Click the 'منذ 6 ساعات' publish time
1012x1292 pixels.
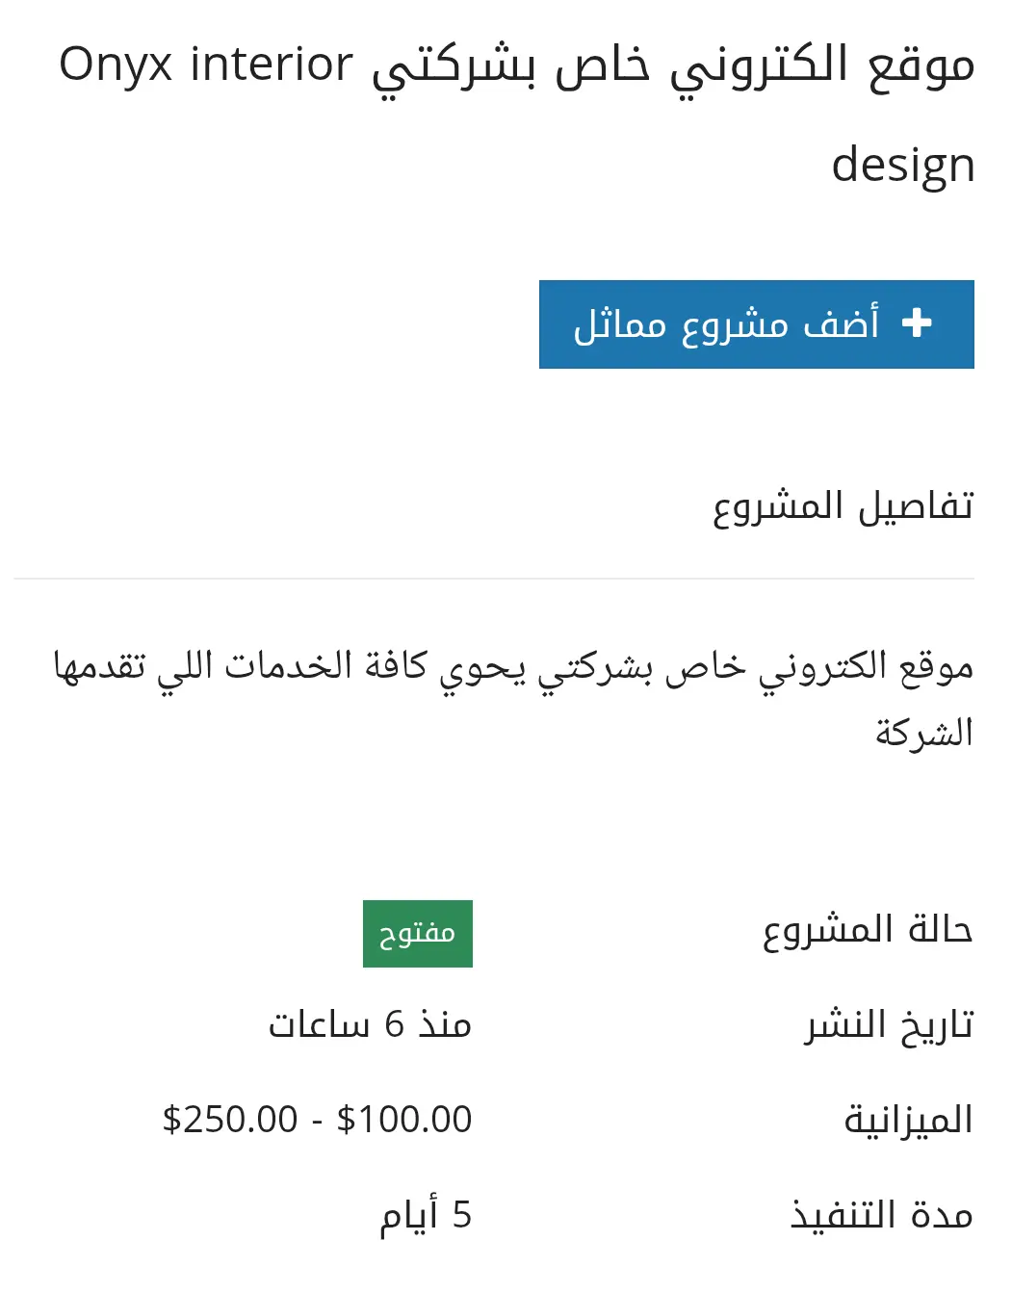point(370,1024)
